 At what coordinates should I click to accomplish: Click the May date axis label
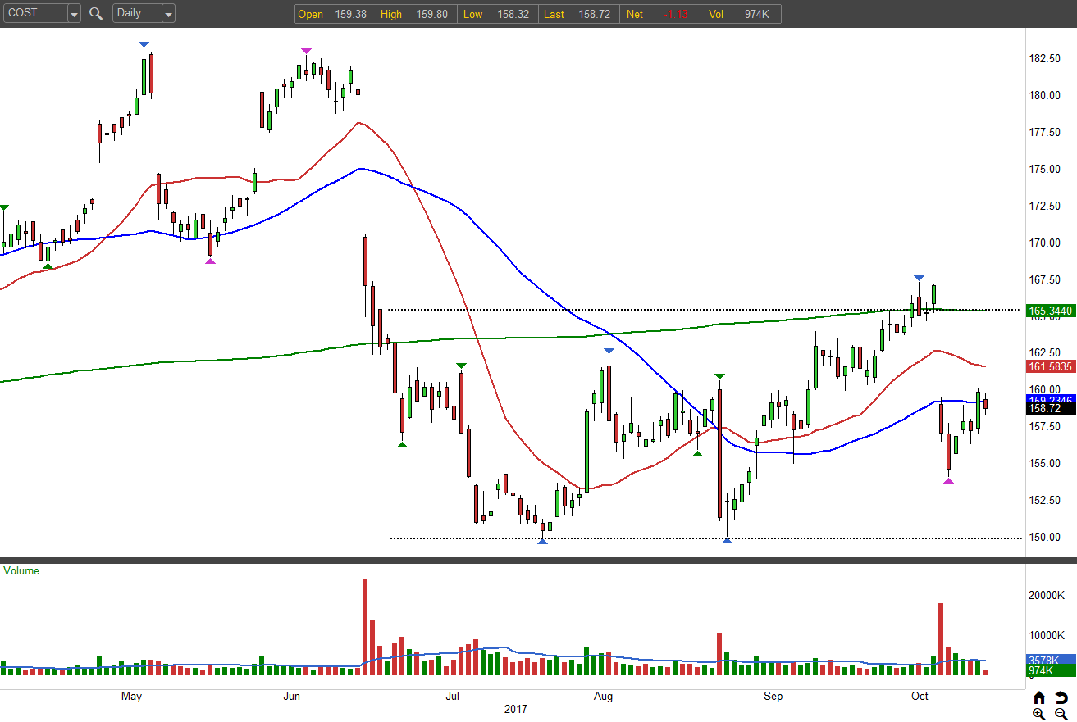131,697
